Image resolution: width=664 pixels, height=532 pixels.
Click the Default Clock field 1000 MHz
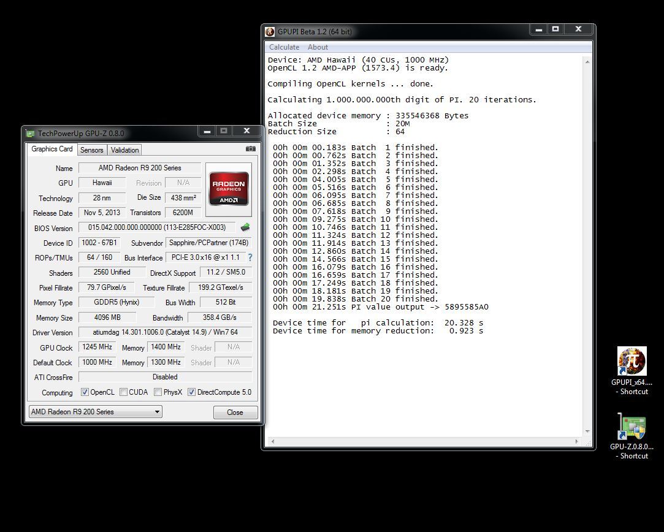(97, 362)
